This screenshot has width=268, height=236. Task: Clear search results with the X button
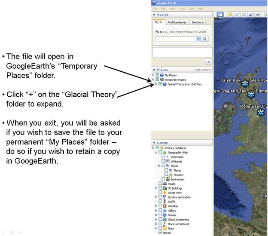pyautogui.click(x=208, y=62)
